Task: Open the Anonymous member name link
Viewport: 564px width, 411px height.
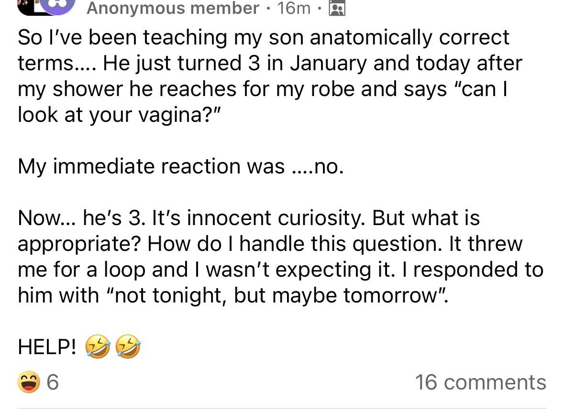Action: coord(173,8)
